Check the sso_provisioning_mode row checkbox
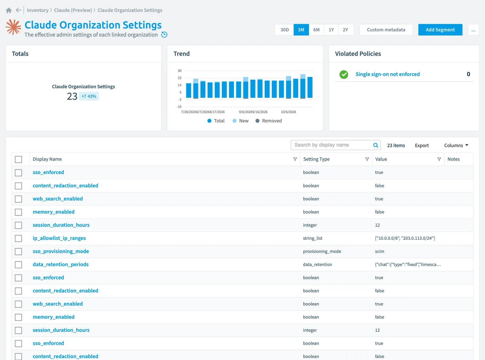Screen dimensions: 485x360 18,251
